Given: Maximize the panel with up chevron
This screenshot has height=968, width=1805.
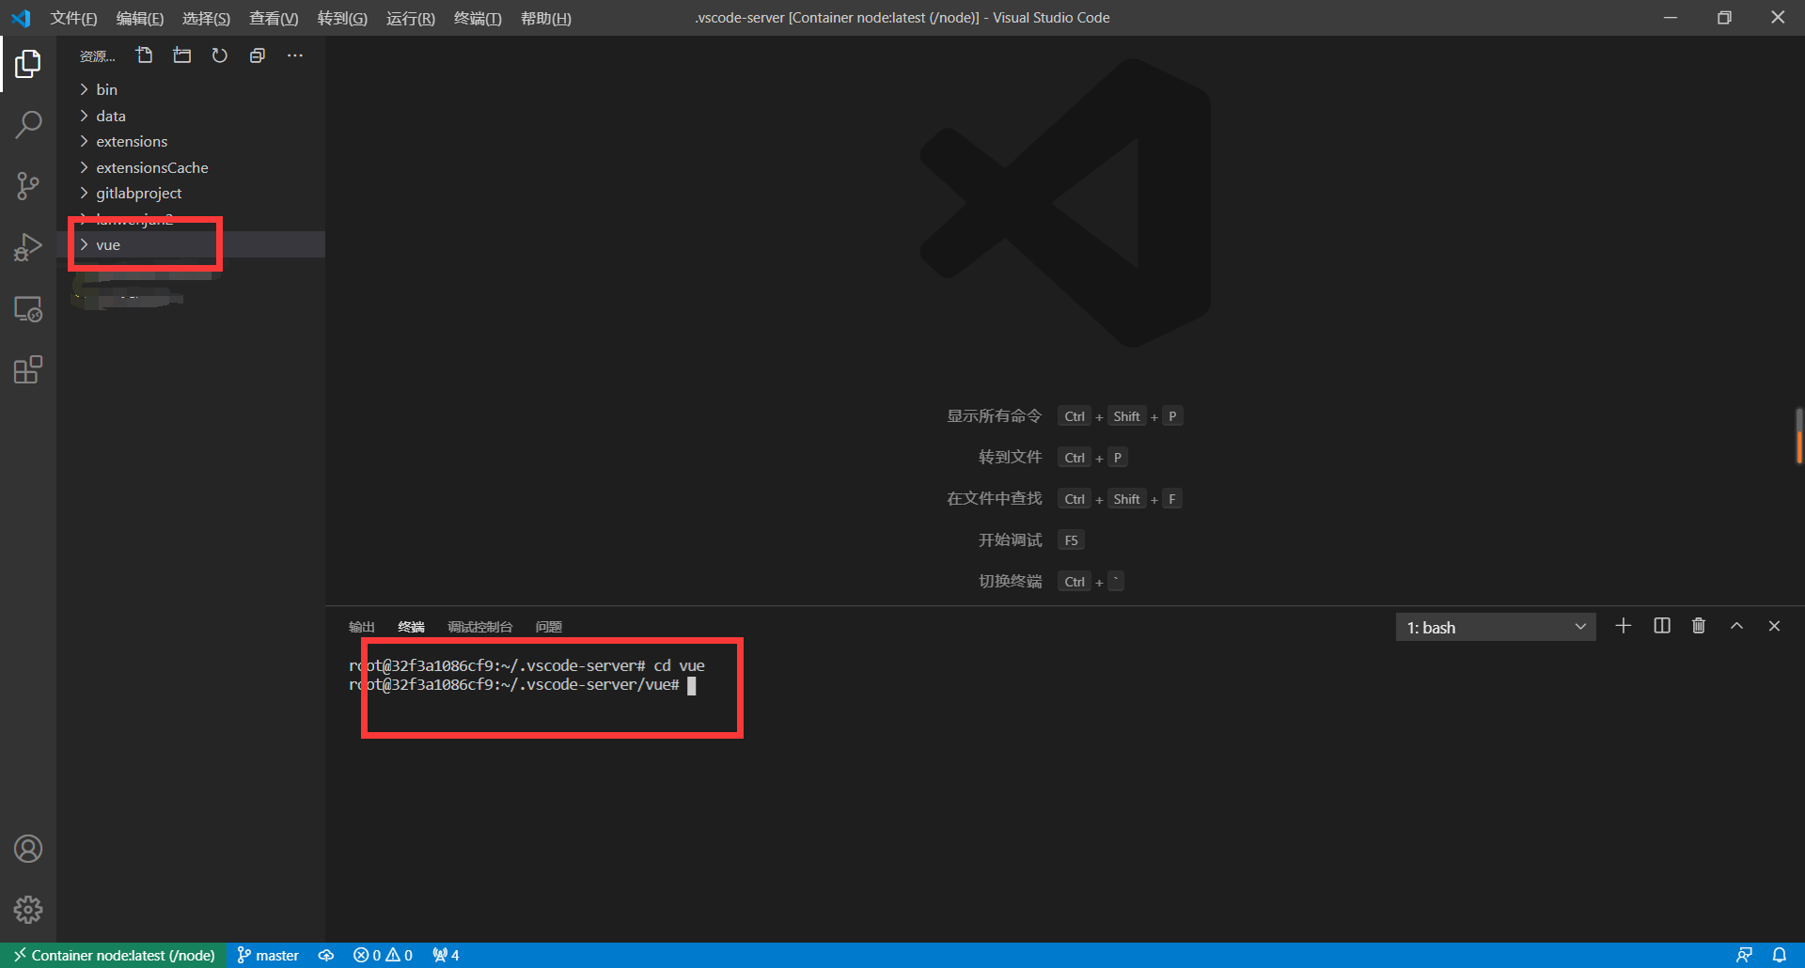Looking at the screenshot, I should (x=1736, y=626).
